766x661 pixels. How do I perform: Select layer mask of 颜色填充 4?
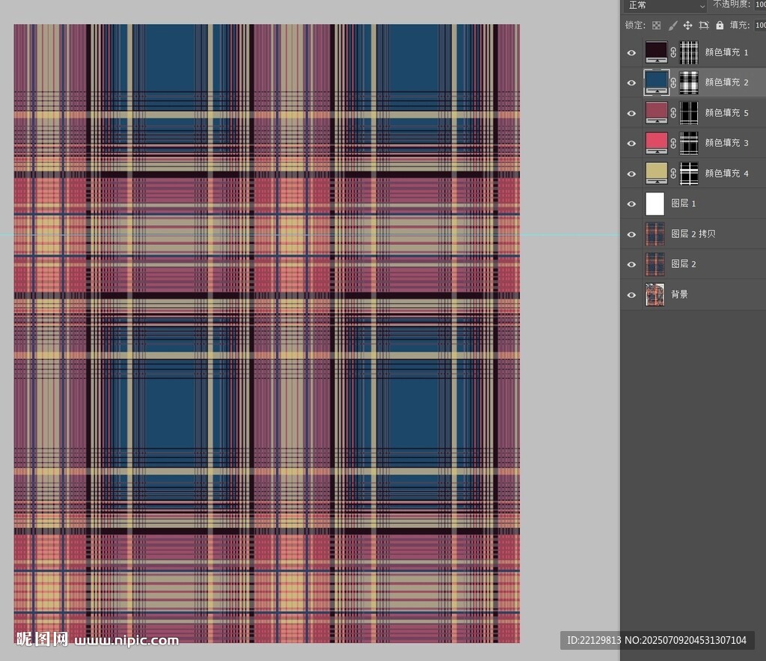[x=689, y=174]
